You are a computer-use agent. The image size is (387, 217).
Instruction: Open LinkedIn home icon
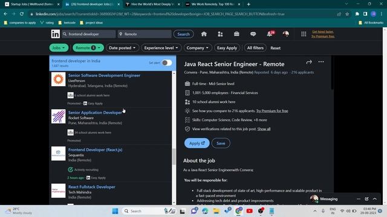[204, 34]
